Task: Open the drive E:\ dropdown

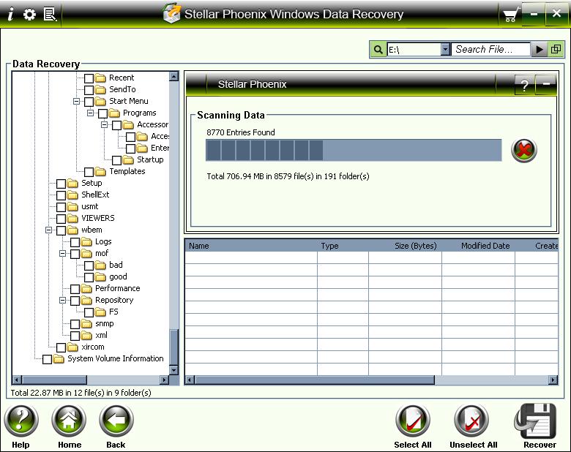Action: tap(445, 49)
